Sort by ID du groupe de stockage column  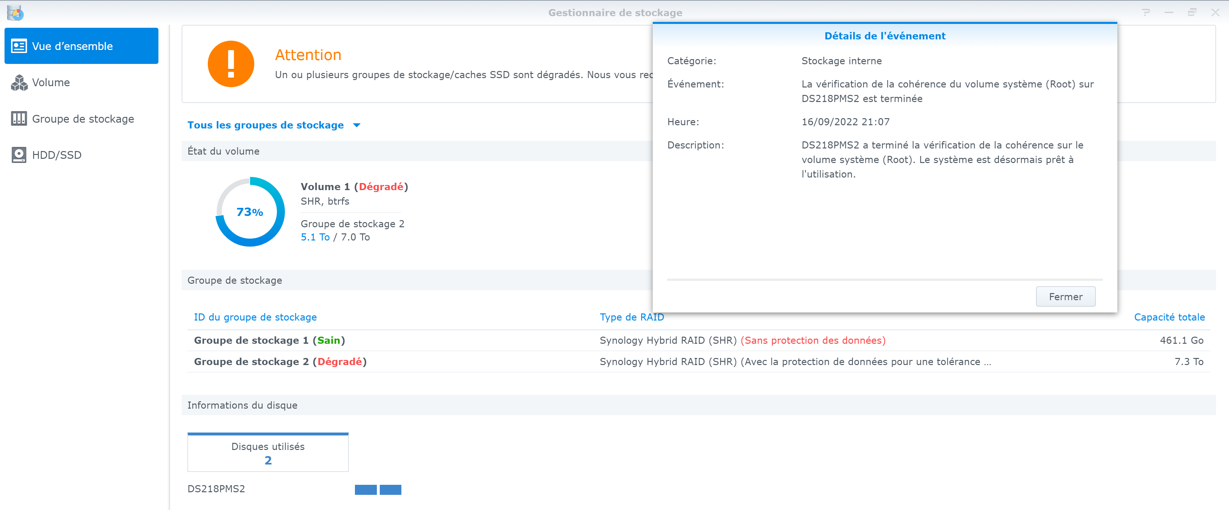(x=255, y=317)
